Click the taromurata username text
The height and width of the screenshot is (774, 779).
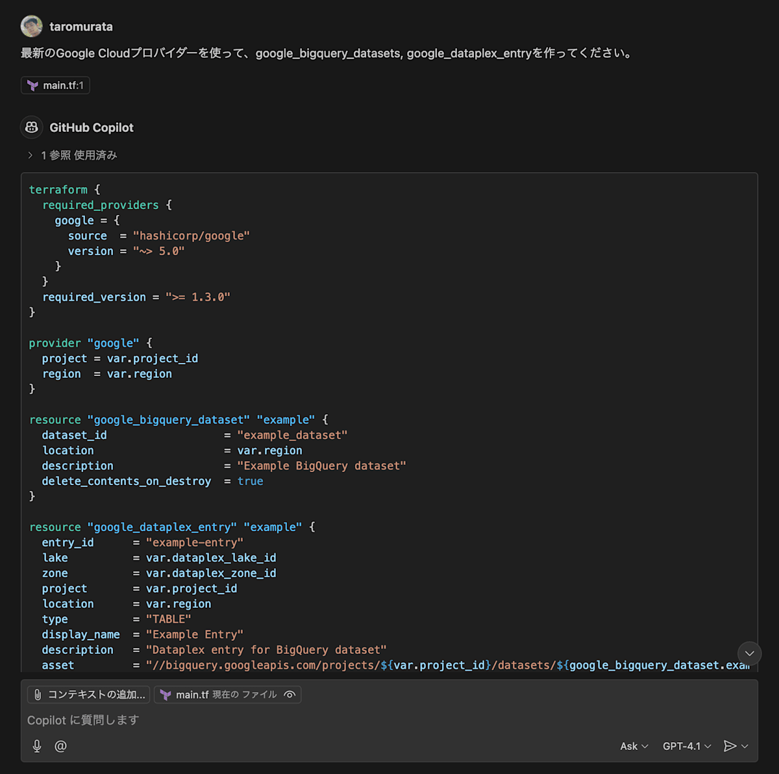click(81, 27)
